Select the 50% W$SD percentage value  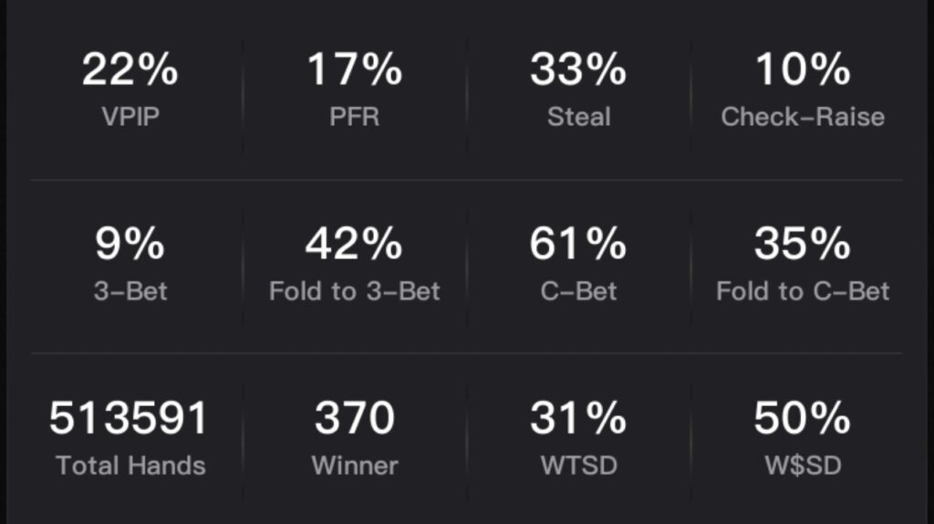[803, 419]
